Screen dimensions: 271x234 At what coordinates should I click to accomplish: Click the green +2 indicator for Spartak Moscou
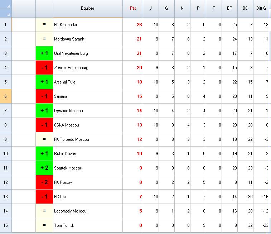coord(44,168)
